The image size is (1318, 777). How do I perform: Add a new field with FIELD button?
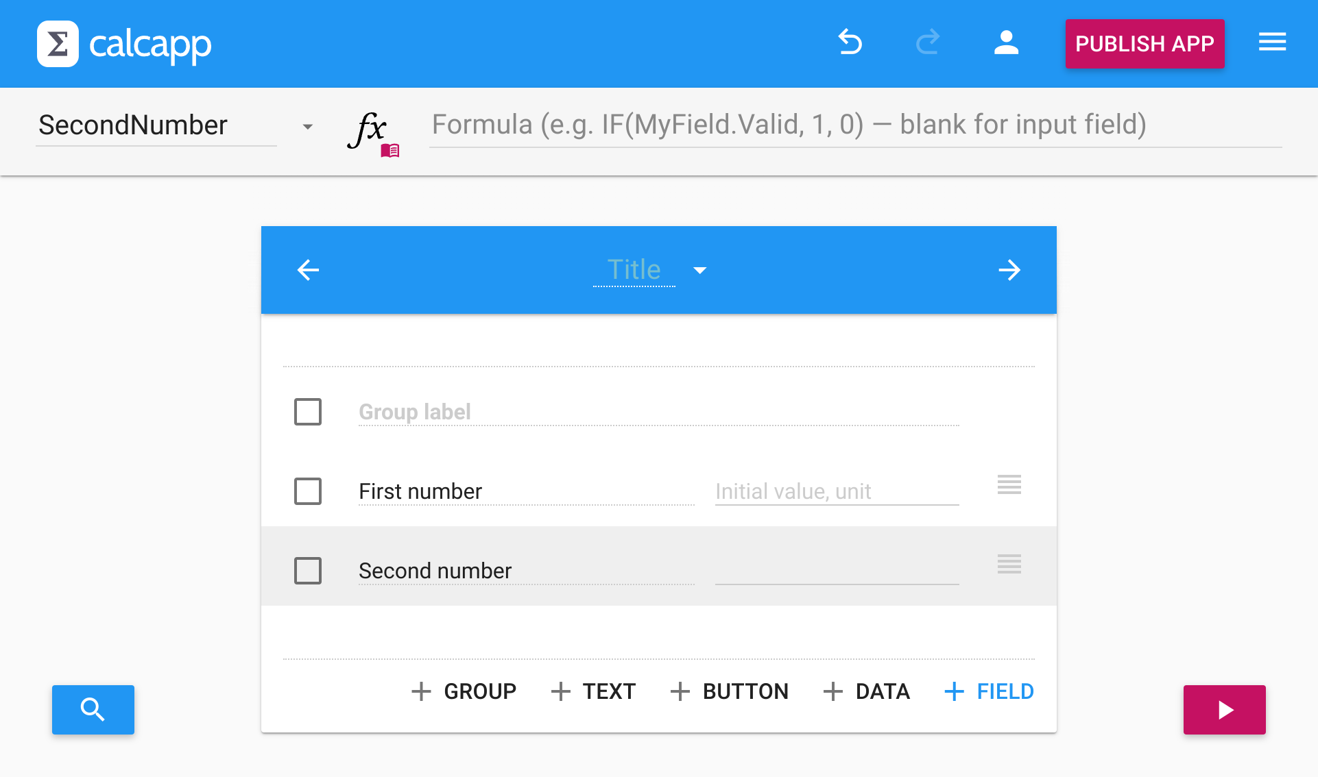(988, 691)
